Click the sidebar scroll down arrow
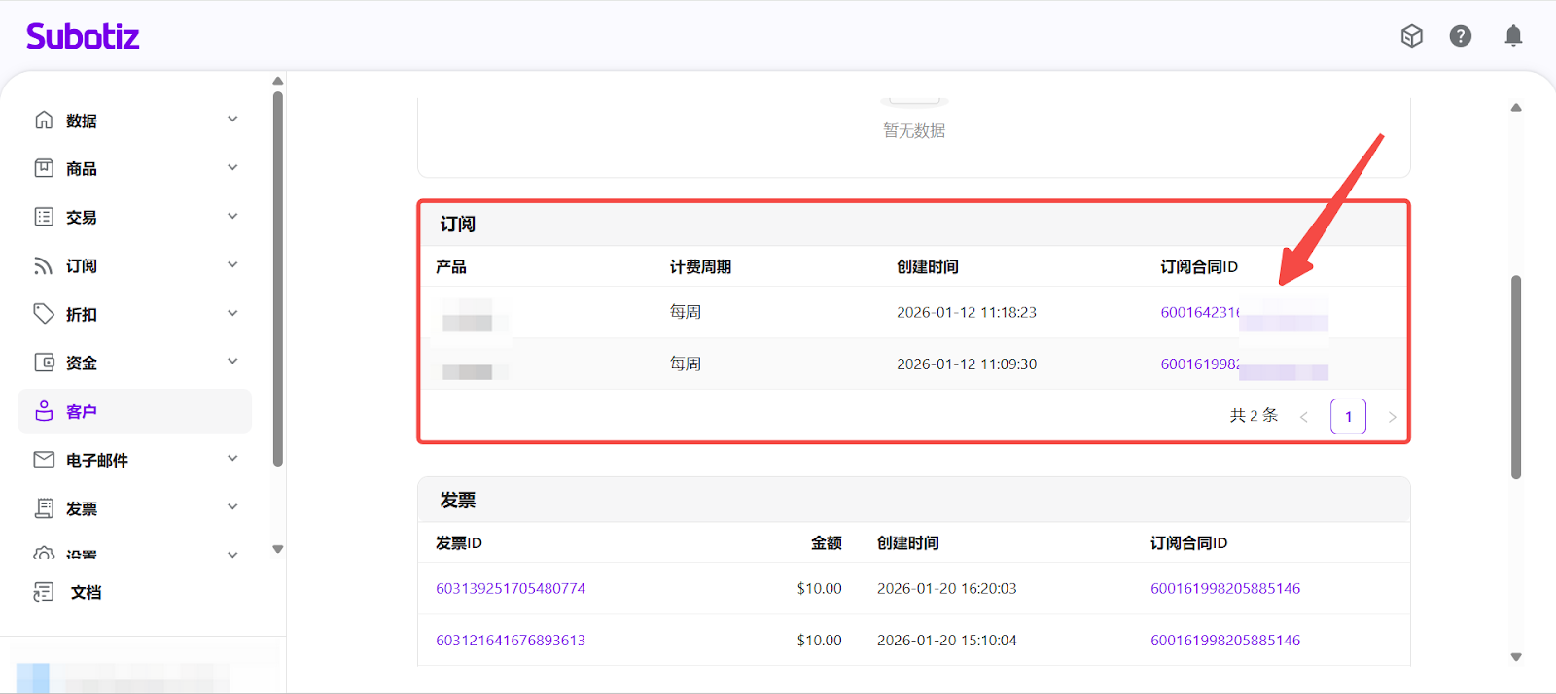The height and width of the screenshot is (694, 1556). 278,549
